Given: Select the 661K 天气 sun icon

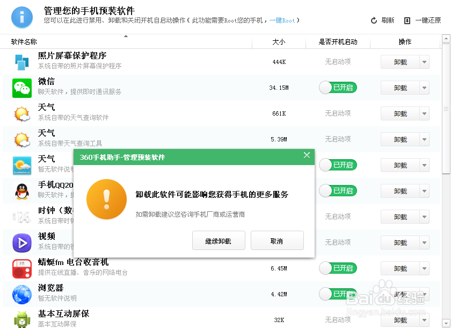Looking at the screenshot, I should point(22,114).
